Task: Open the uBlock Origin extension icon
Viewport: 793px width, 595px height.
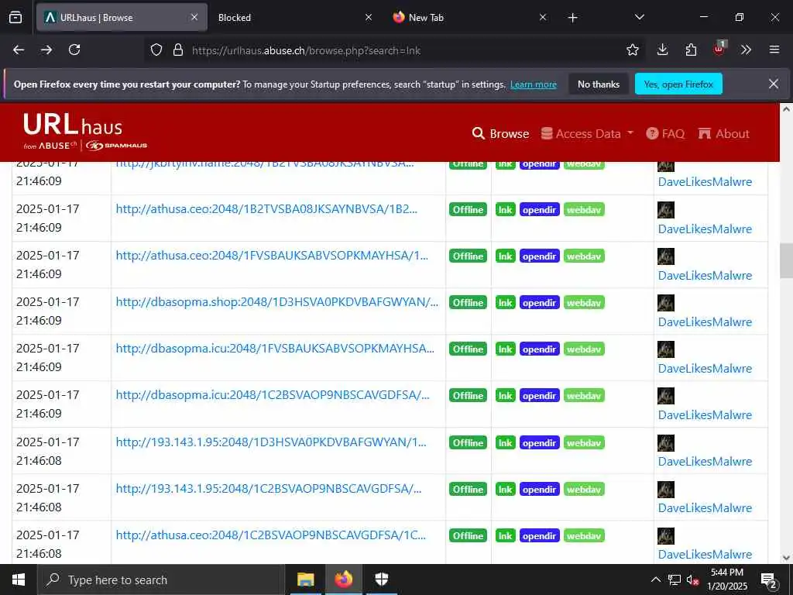Action: [719, 49]
